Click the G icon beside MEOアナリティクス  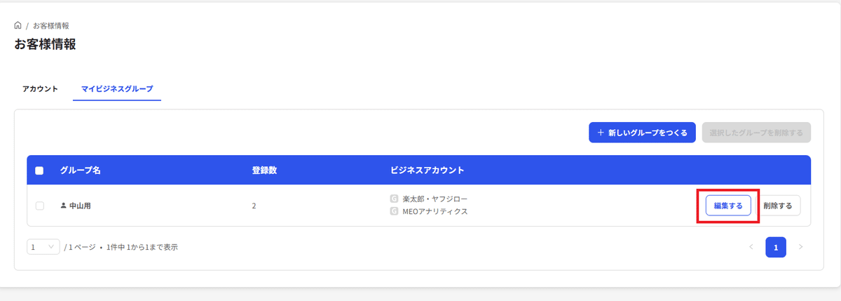click(x=394, y=210)
